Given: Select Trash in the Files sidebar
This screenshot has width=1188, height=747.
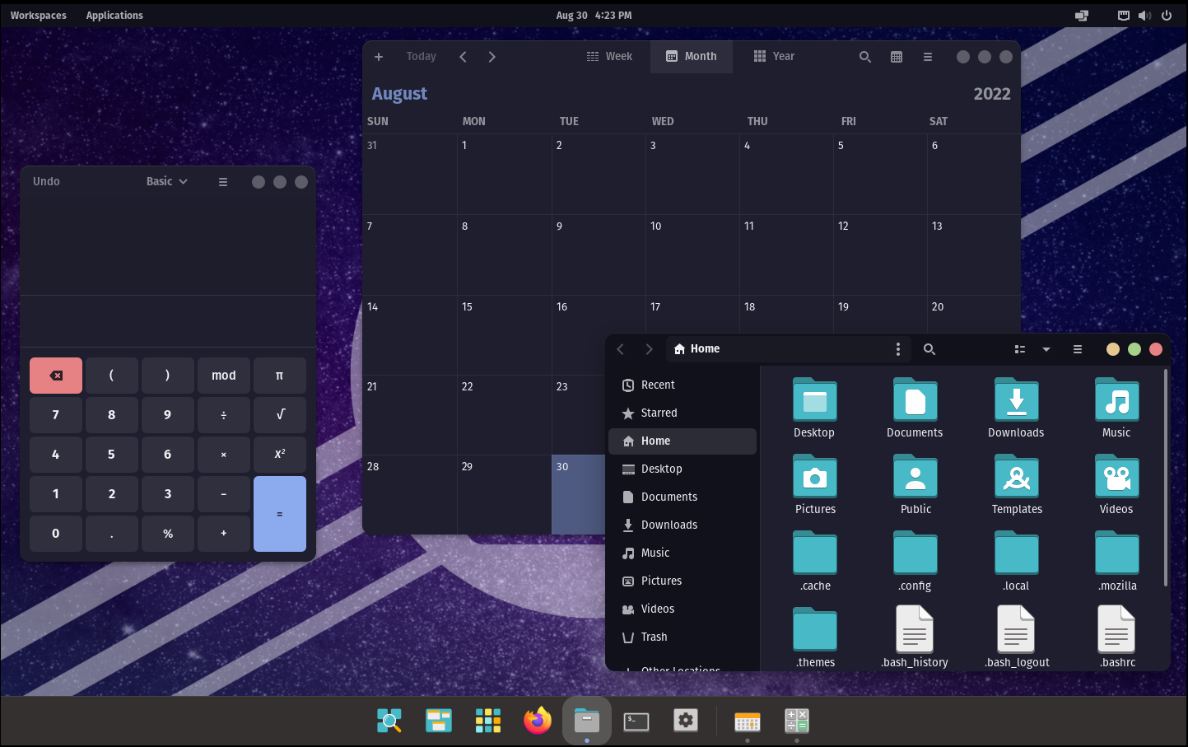Looking at the screenshot, I should pyautogui.click(x=654, y=637).
